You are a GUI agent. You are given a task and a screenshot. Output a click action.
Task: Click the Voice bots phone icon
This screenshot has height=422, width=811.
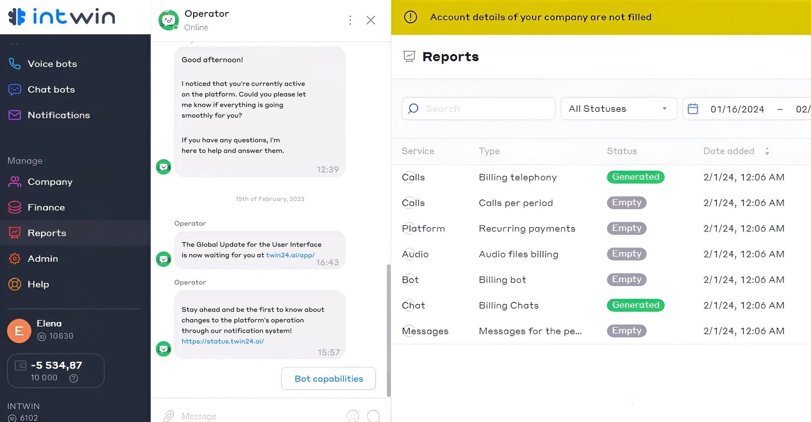click(x=14, y=64)
